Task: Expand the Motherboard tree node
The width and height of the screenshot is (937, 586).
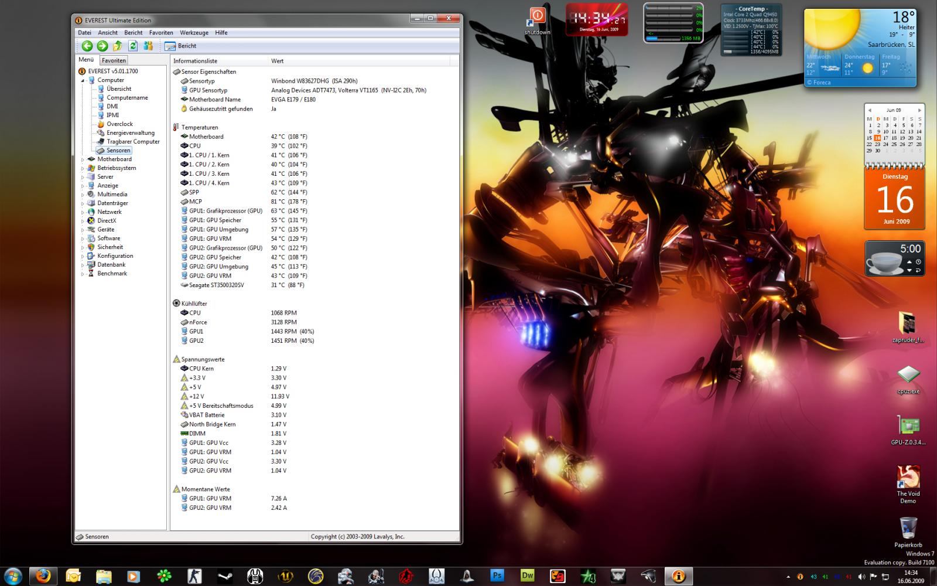Action: click(x=83, y=159)
